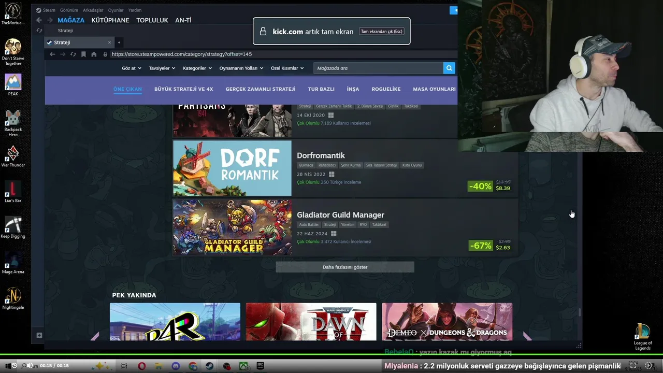Open Nightingale desktop shortcut
This screenshot has height=373, width=663.
coord(13,298)
